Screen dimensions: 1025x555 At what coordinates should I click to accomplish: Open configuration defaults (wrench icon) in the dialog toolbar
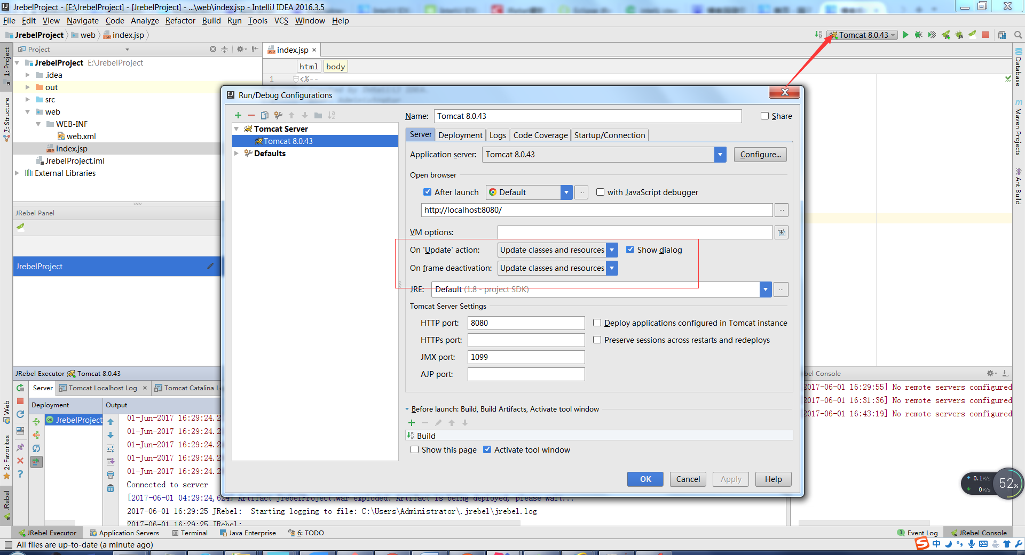click(278, 115)
